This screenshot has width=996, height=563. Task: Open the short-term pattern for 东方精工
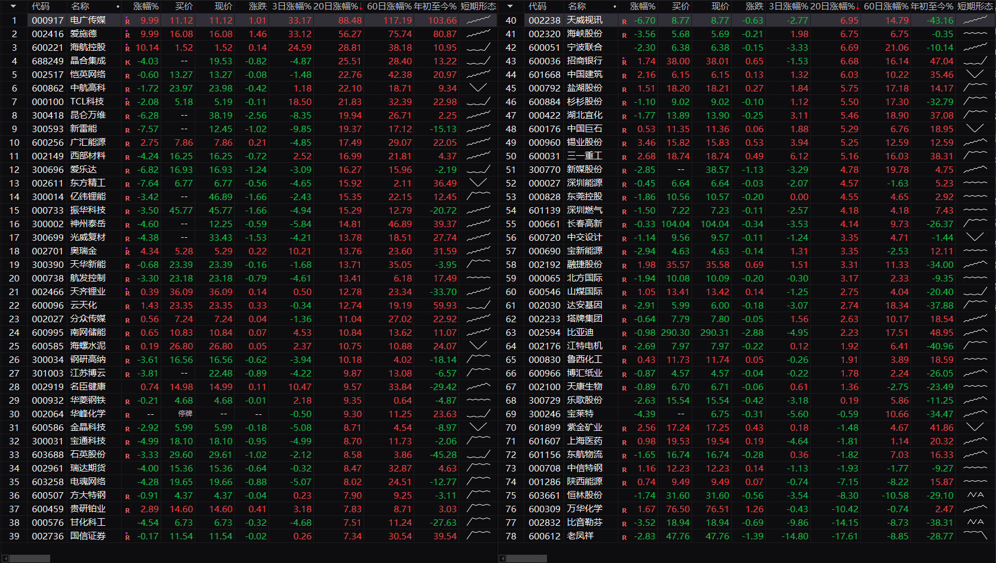[479, 183]
